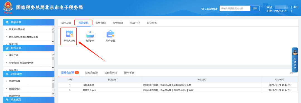Viewport: 301px width, 103px height.
Task: Click the down arrow of 套餐业务 list scrollbar
Action: pyautogui.click(x=53, y=42)
